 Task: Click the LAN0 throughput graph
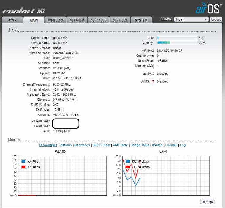pos(166,176)
